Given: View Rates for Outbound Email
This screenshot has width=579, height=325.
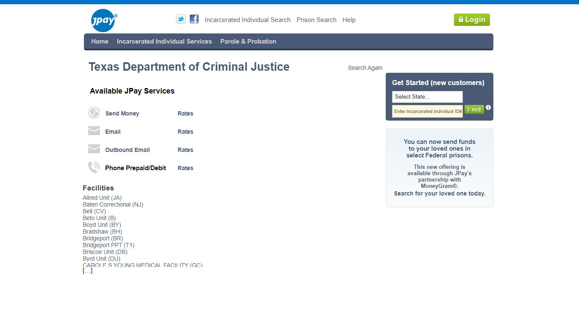Looking at the screenshot, I should (x=185, y=150).
